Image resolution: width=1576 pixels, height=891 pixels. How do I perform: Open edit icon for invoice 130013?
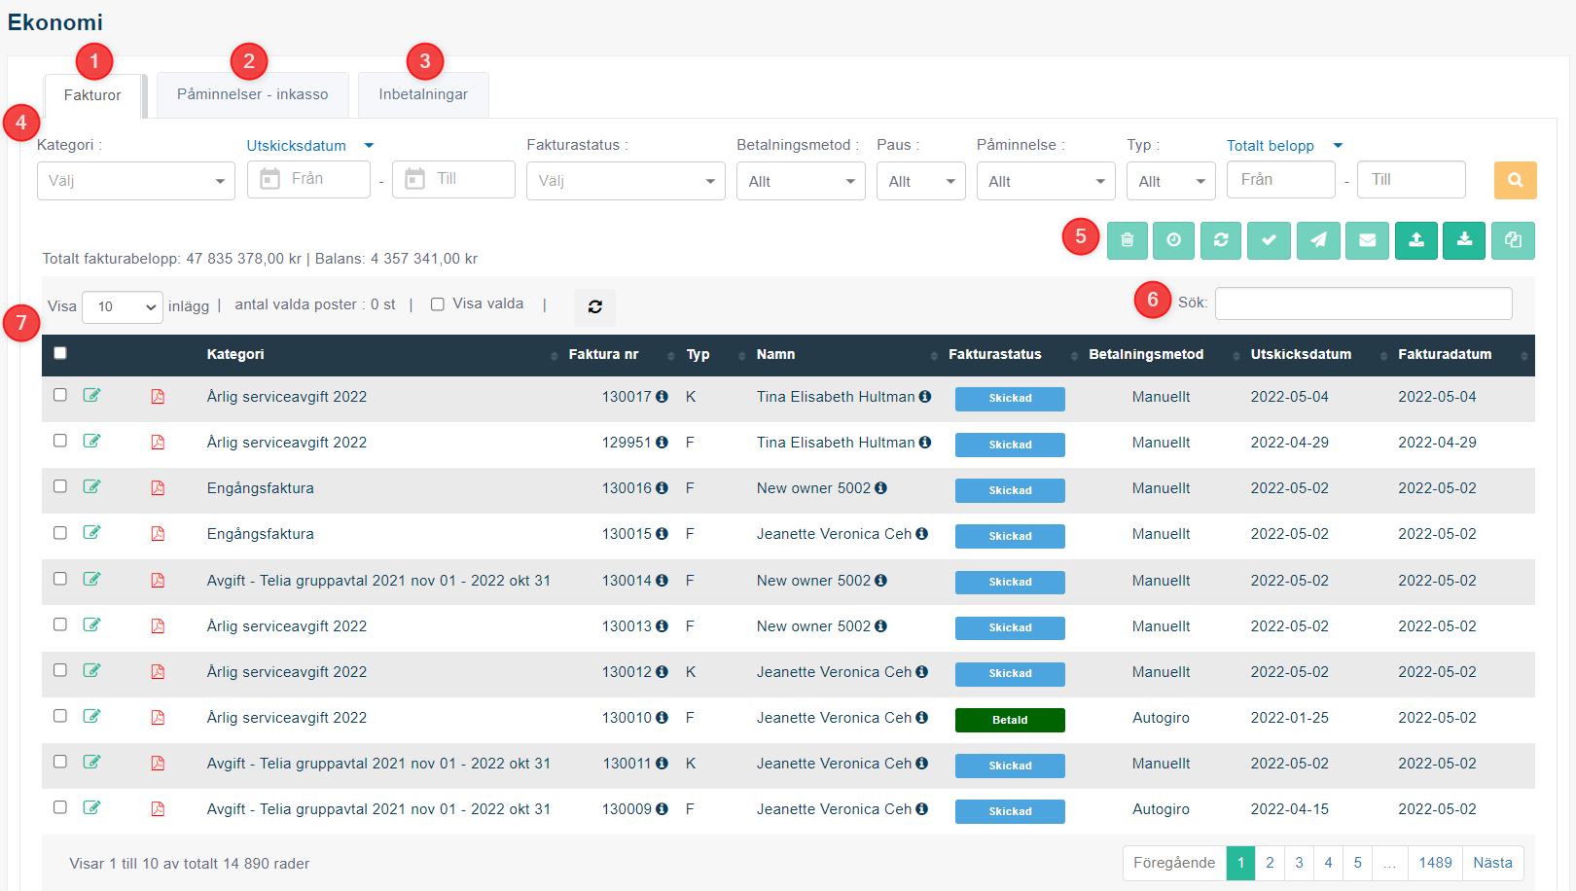[x=91, y=624]
